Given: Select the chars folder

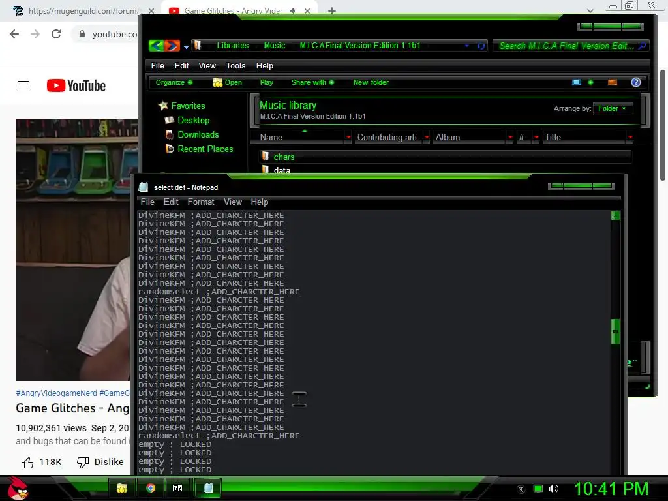Looking at the screenshot, I should [x=445, y=157].
